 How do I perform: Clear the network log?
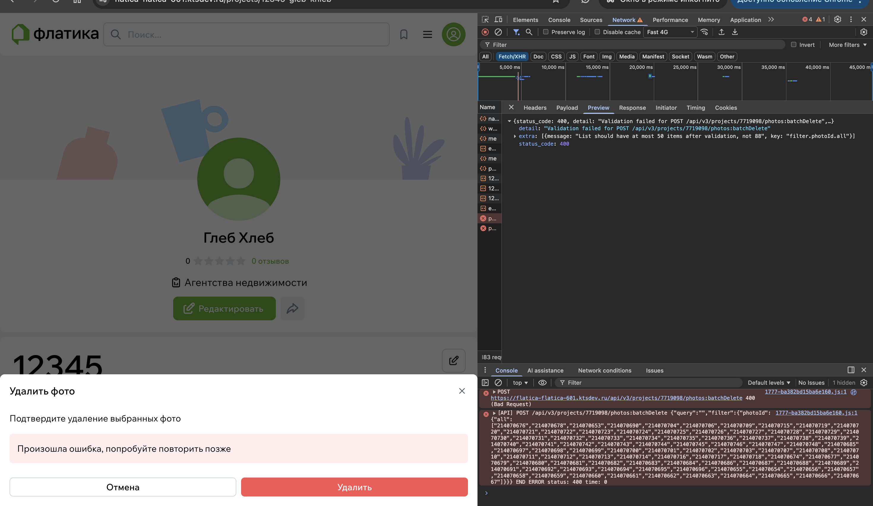498,32
